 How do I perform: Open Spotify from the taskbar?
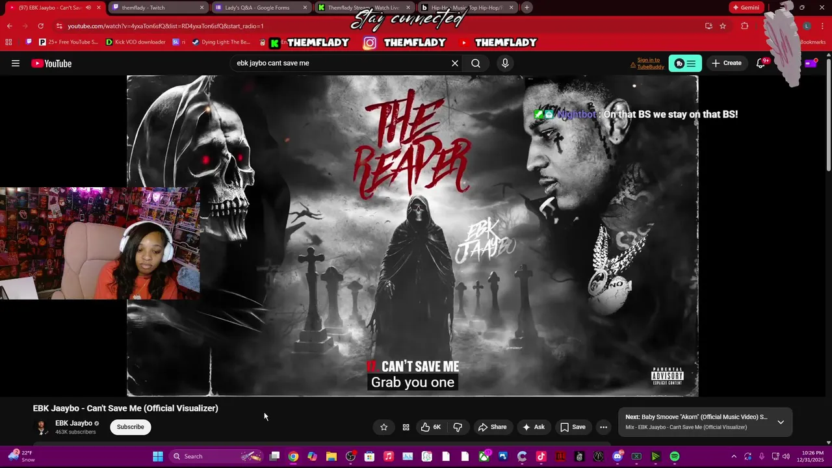pyautogui.click(x=675, y=456)
